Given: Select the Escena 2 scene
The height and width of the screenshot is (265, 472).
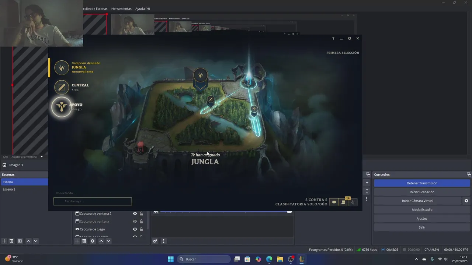Looking at the screenshot, I should tap(24, 189).
